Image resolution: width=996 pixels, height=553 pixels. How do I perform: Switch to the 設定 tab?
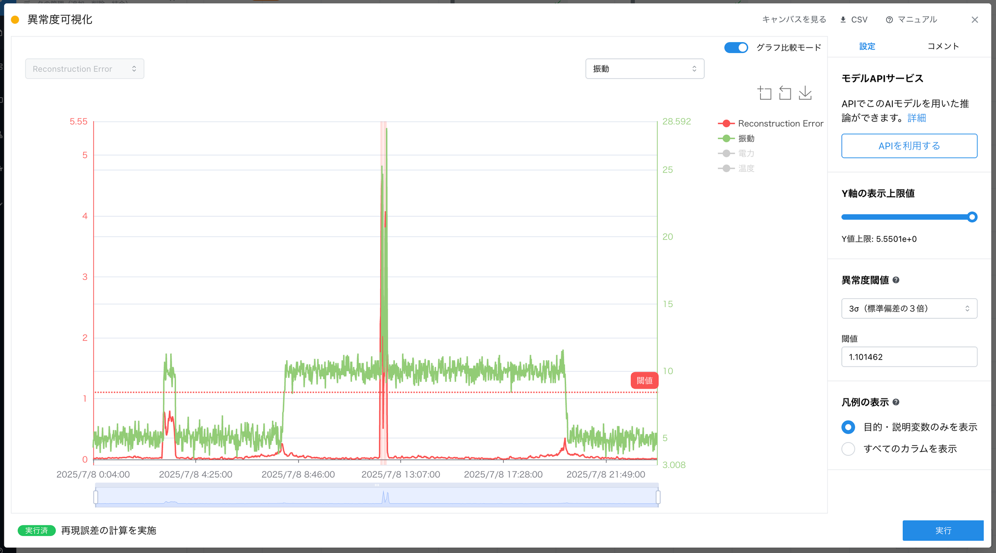coord(867,46)
